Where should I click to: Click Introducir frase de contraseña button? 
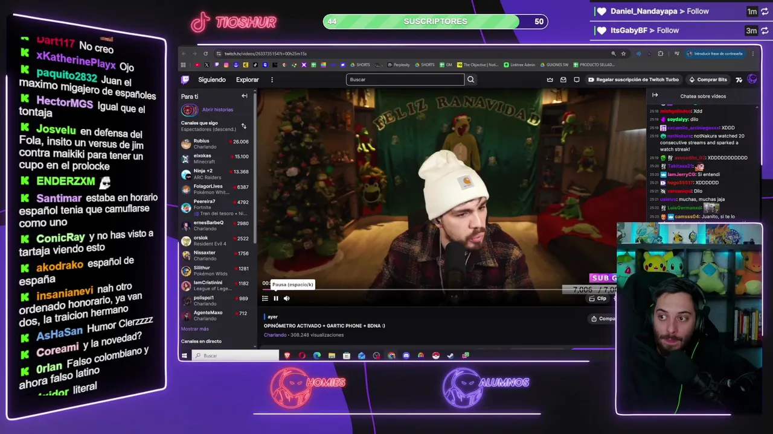[714, 54]
